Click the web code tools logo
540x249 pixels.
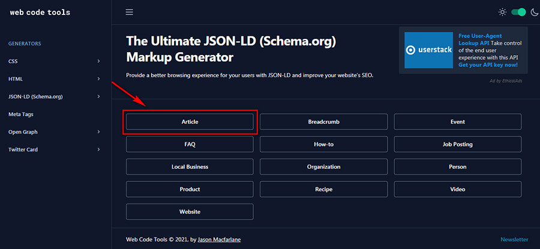pyautogui.click(x=40, y=13)
